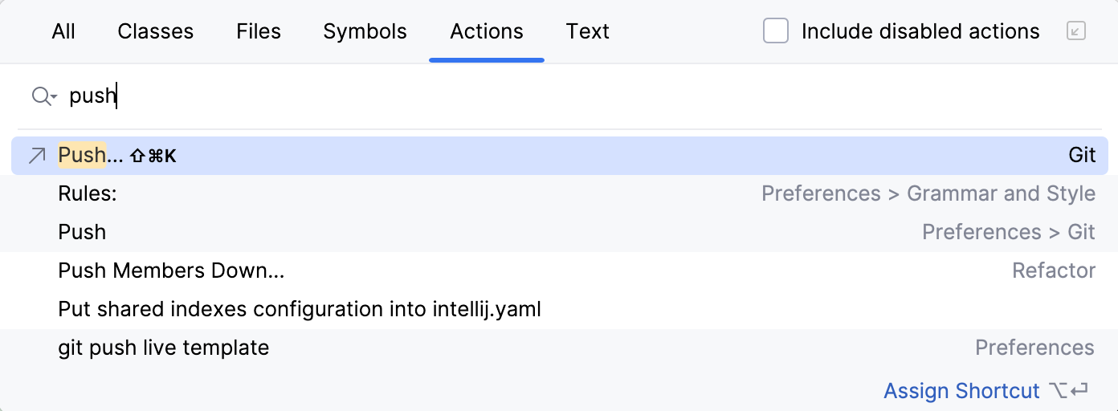Switch to the Classes tab
This screenshot has width=1118, height=411.
pos(155,31)
